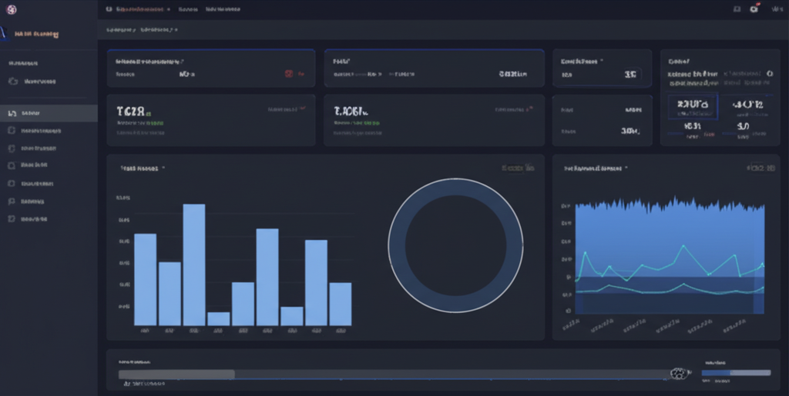
Task: Click the small icon below the bottom progress bar
Action: (x=127, y=384)
